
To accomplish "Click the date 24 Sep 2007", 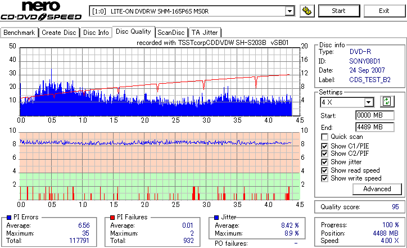I will [367, 70].
